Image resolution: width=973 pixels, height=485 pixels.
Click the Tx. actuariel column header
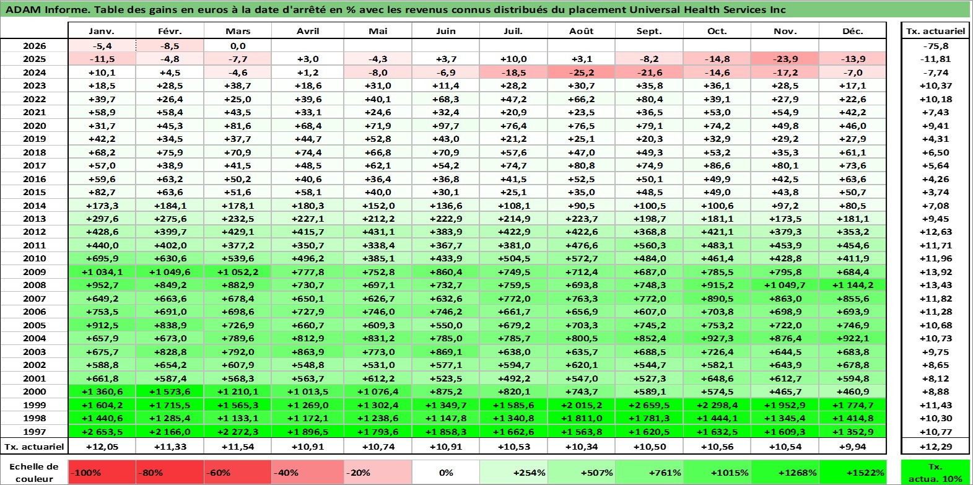pyautogui.click(x=935, y=31)
